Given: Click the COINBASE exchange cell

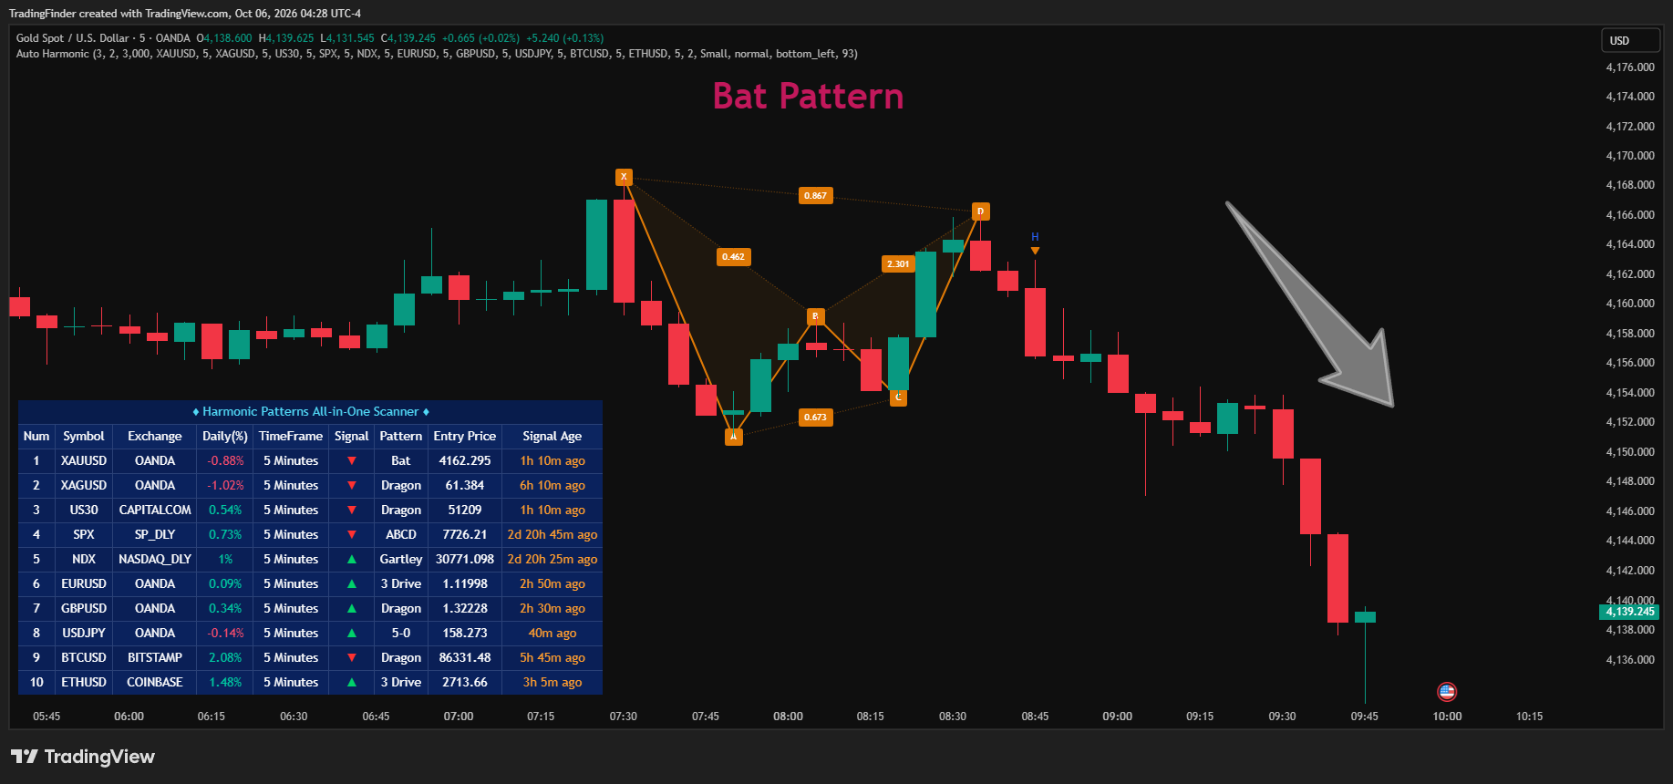Looking at the screenshot, I should click(155, 683).
